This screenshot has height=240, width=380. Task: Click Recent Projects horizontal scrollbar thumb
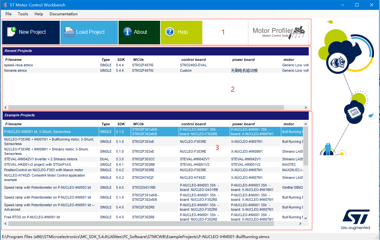(x=146, y=107)
